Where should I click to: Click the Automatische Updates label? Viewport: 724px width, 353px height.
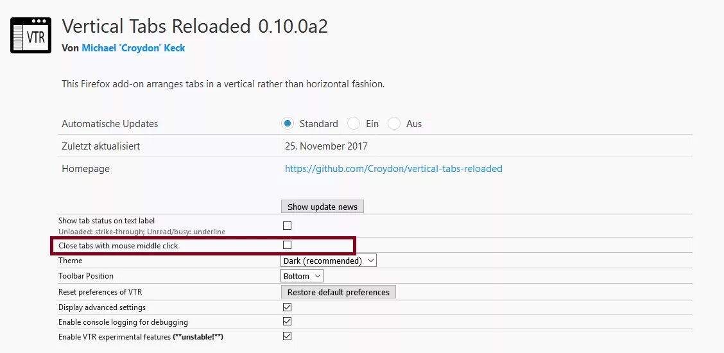tap(110, 124)
